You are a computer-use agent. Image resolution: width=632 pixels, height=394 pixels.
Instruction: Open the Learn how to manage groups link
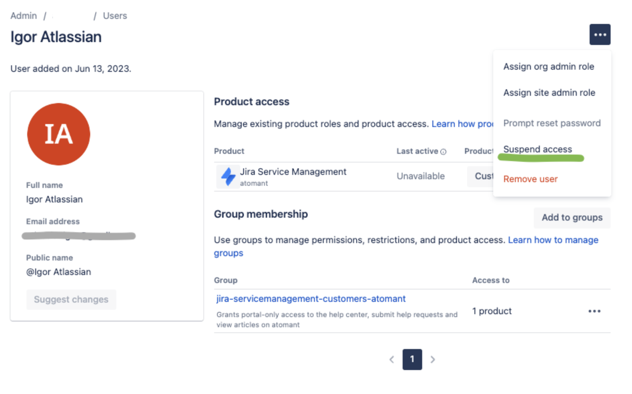tap(553, 240)
